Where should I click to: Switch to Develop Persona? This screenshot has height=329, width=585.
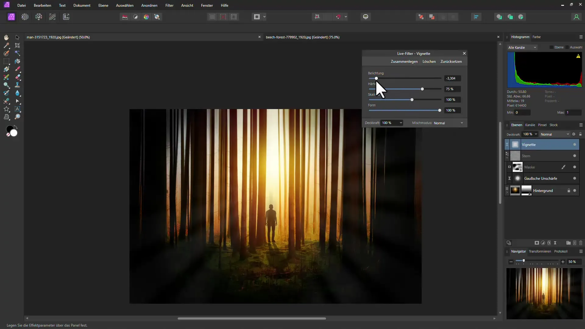coord(39,17)
